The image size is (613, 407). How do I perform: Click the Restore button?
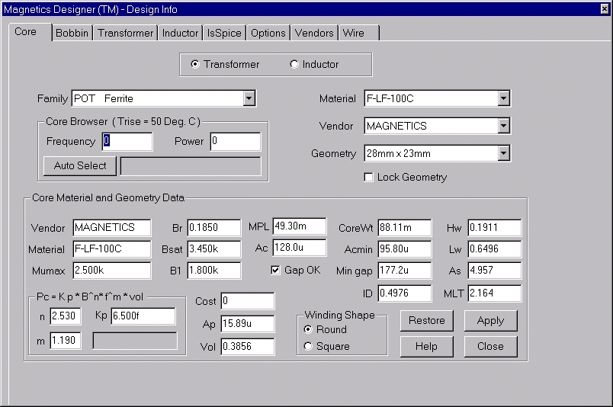(426, 321)
